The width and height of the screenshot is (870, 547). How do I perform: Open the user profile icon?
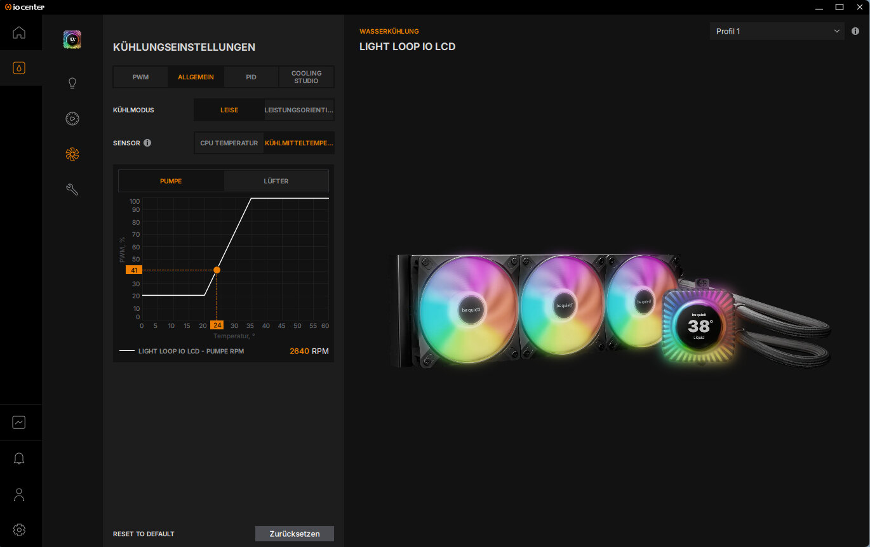point(19,494)
